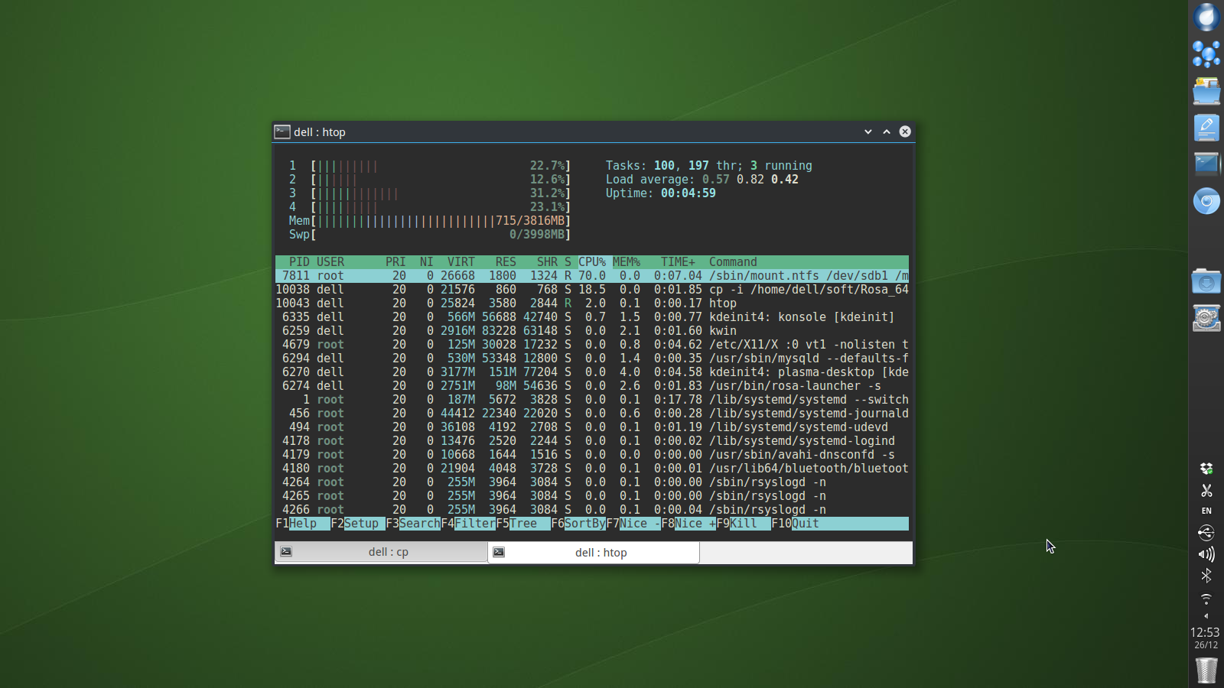
Task: Select the /sbin/mount.ntfs process row
Action: pos(592,276)
